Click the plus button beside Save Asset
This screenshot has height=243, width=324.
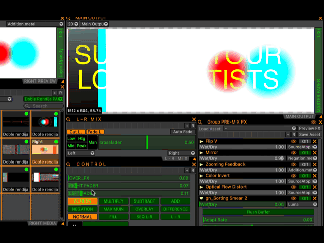[x=288, y=135]
